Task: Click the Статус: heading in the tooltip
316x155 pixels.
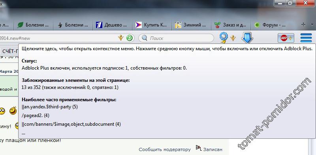Action: tap(29, 61)
